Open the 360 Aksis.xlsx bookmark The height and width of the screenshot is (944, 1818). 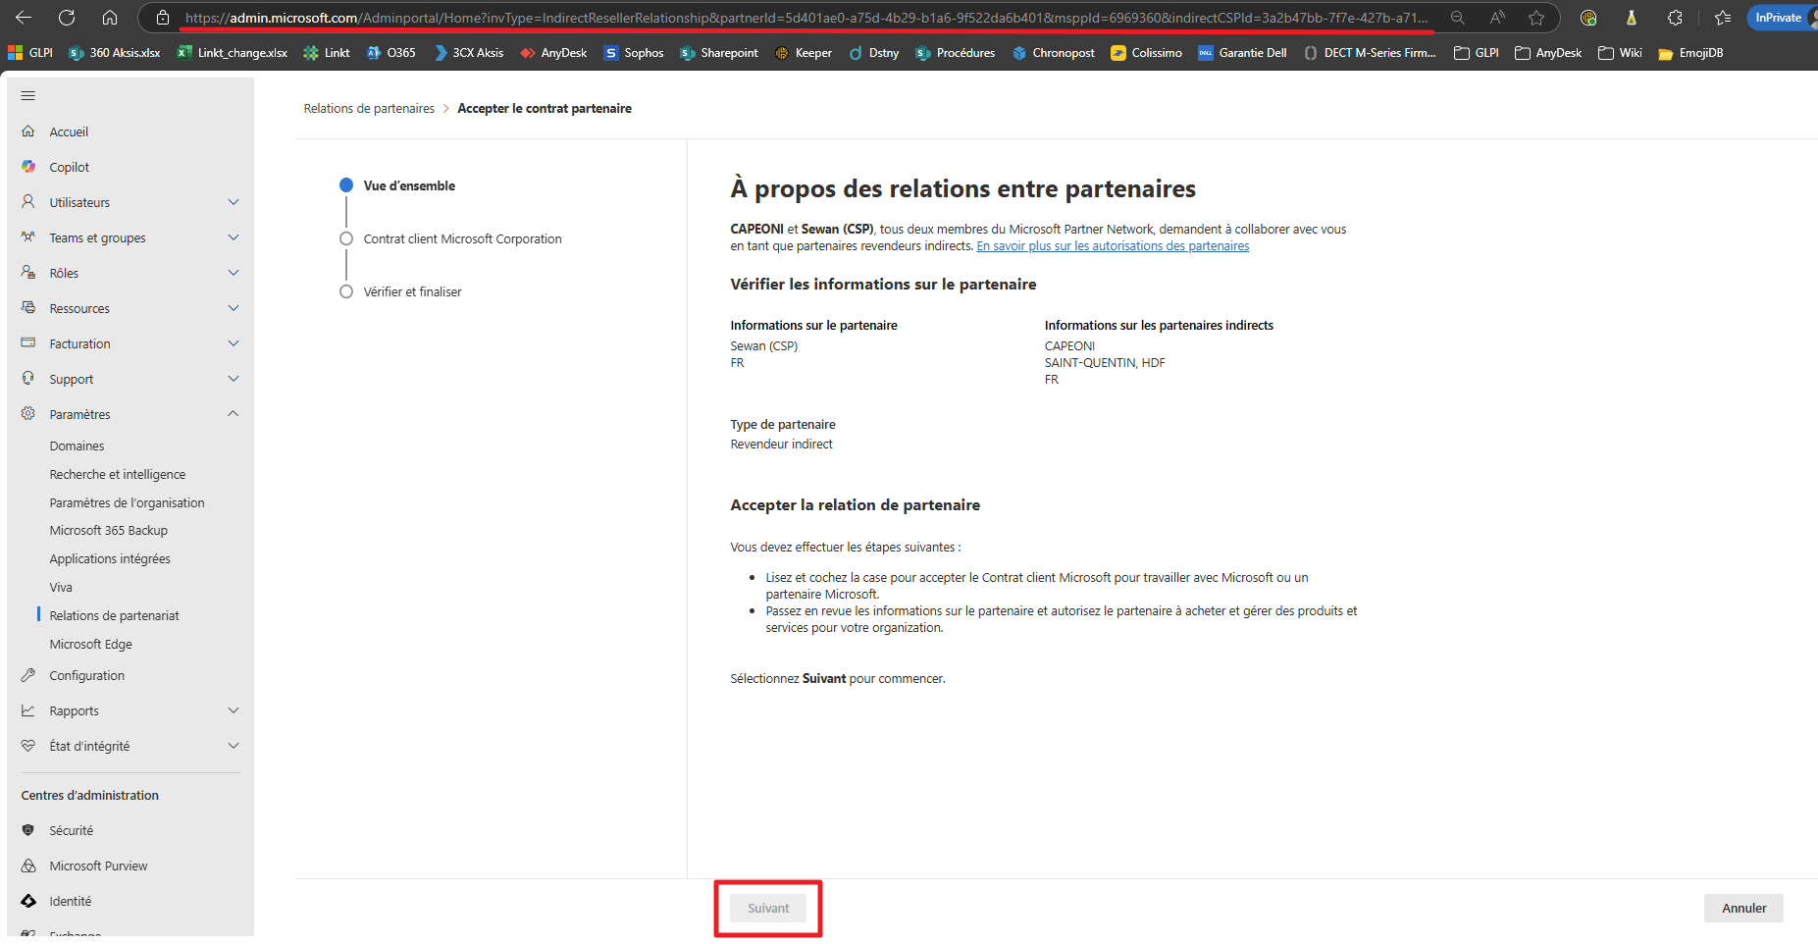[x=115, y=53]
